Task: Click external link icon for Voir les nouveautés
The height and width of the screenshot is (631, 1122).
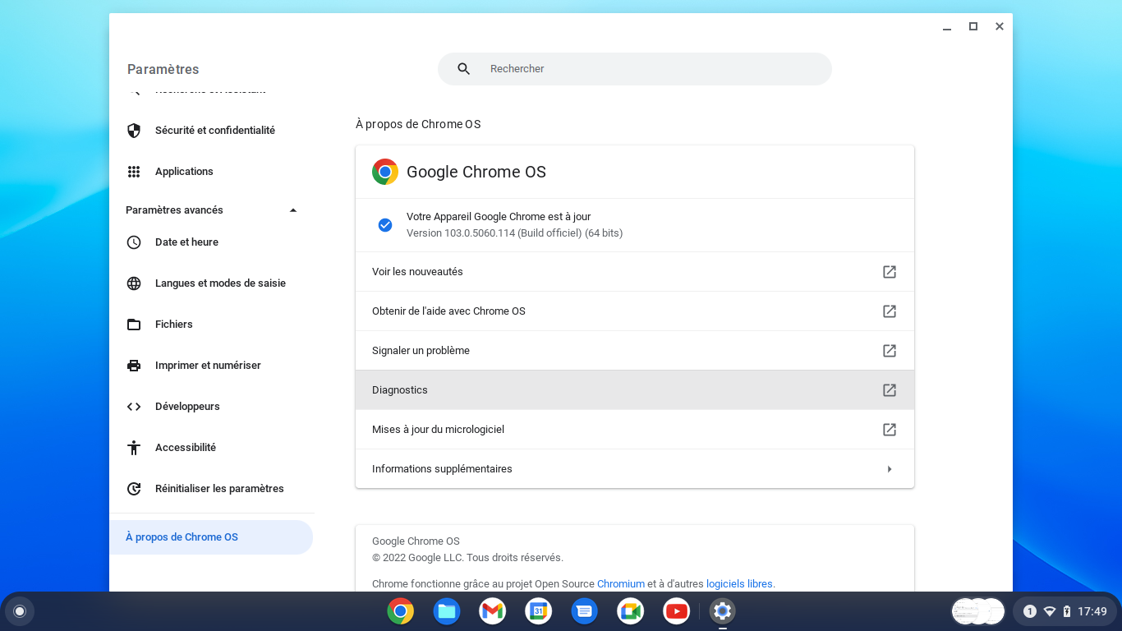Action: [890, 272]
